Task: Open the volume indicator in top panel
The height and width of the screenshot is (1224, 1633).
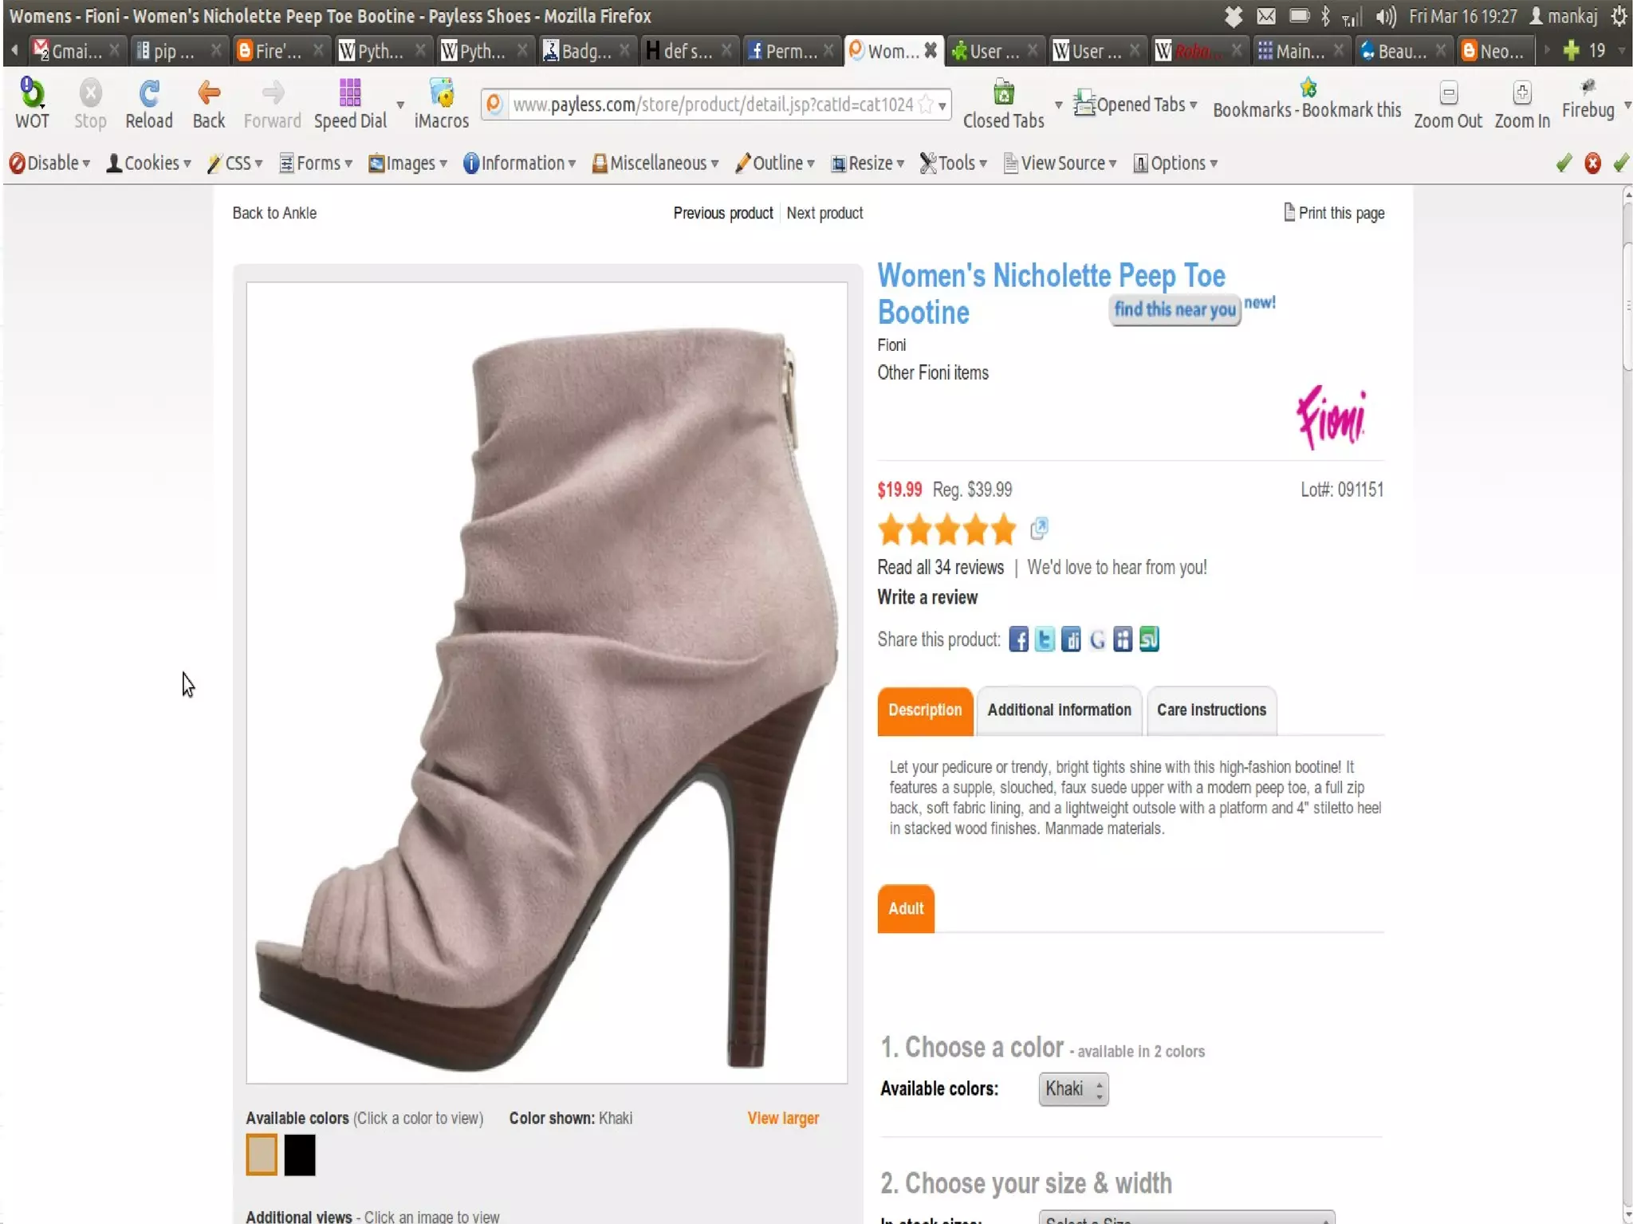Action: click(x=1386, y=16)
